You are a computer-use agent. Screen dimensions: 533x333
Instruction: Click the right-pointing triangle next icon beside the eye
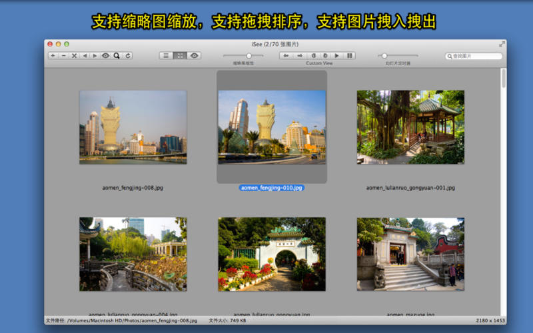(x=95, y=56)
